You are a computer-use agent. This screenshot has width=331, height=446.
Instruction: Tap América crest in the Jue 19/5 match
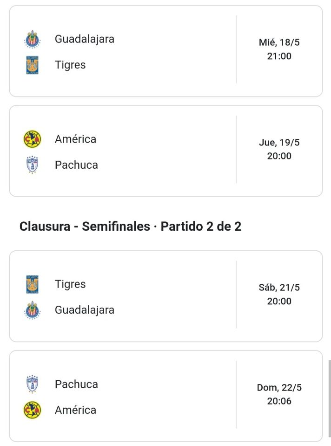pyautogui.click(x=32, y=139)
